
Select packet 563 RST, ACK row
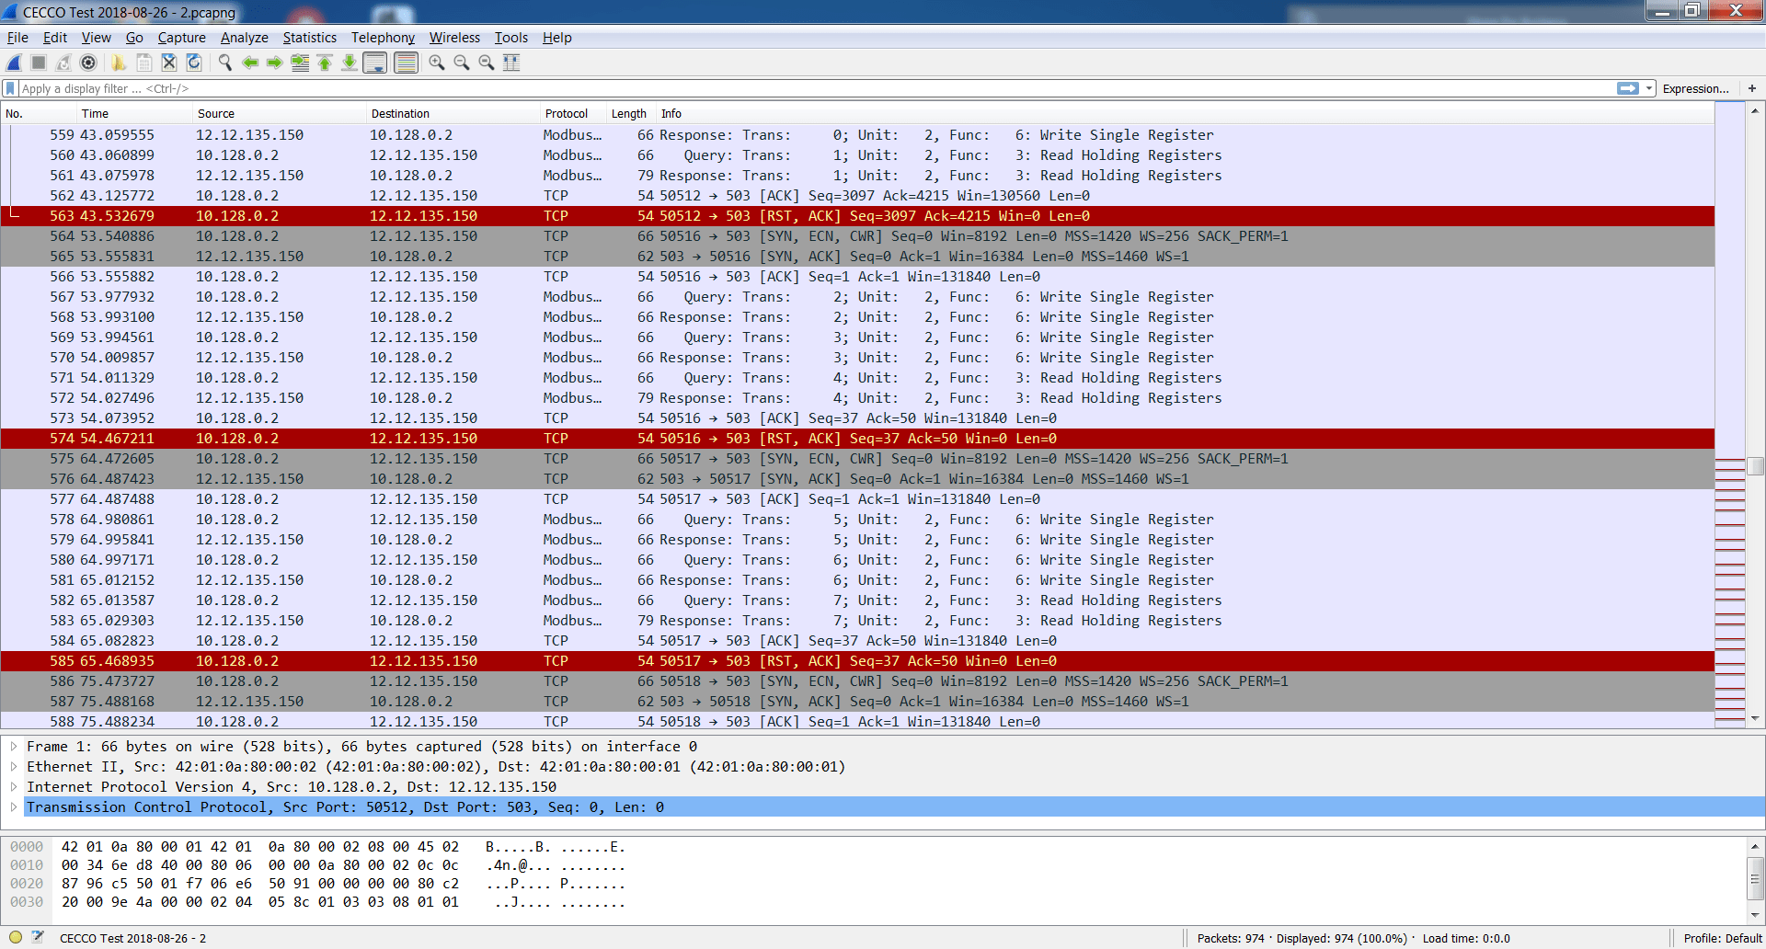point(857,216)
